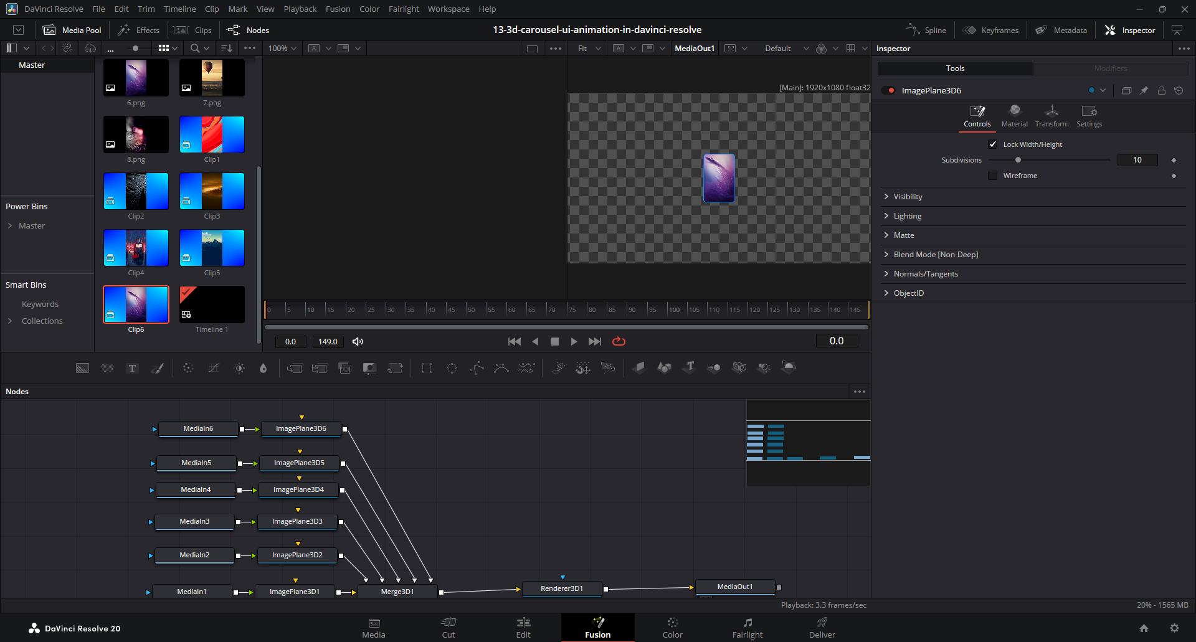Viewport: 1196px width, 642px height.
Task: Click the Media Pool button
Action: point(72,30)
